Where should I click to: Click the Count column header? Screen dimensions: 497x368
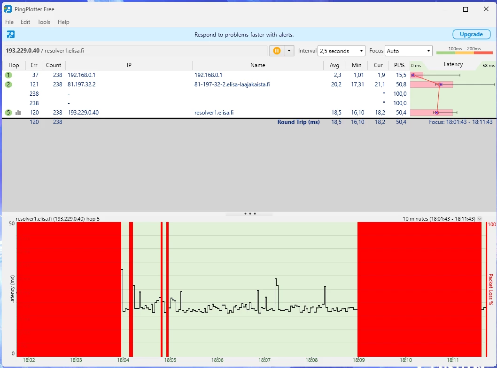click(54, 65)
